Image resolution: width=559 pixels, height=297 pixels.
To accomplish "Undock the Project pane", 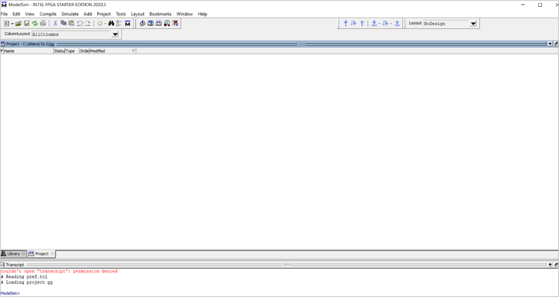I will (556, 44).
